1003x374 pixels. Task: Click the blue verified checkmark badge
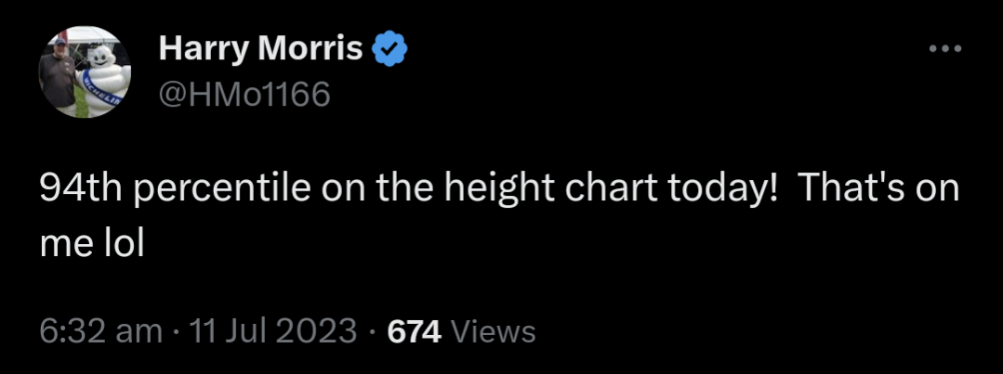tap(390, 48)
